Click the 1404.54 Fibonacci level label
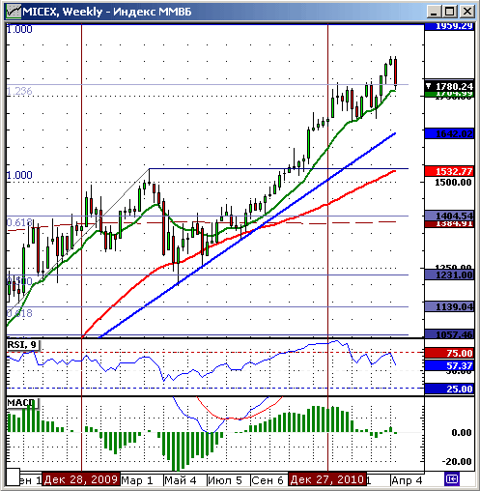The width and height of the screenshot is (480, 491). (x=449, y=216)
